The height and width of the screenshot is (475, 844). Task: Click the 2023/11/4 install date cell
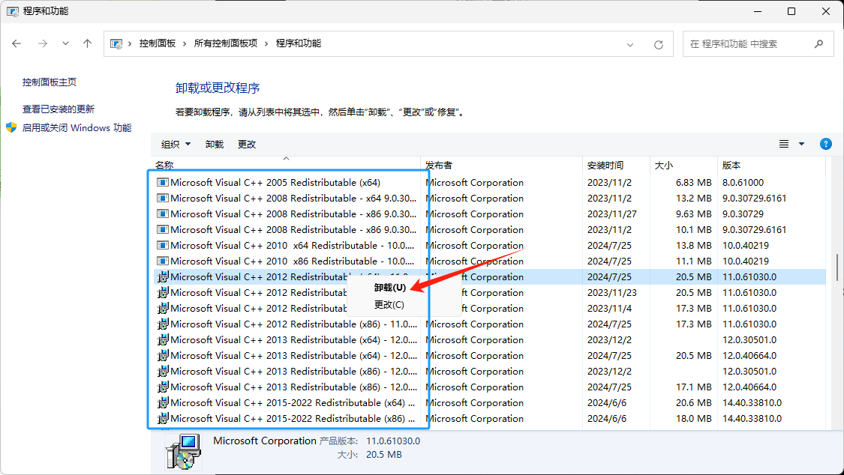pos(609,308)
